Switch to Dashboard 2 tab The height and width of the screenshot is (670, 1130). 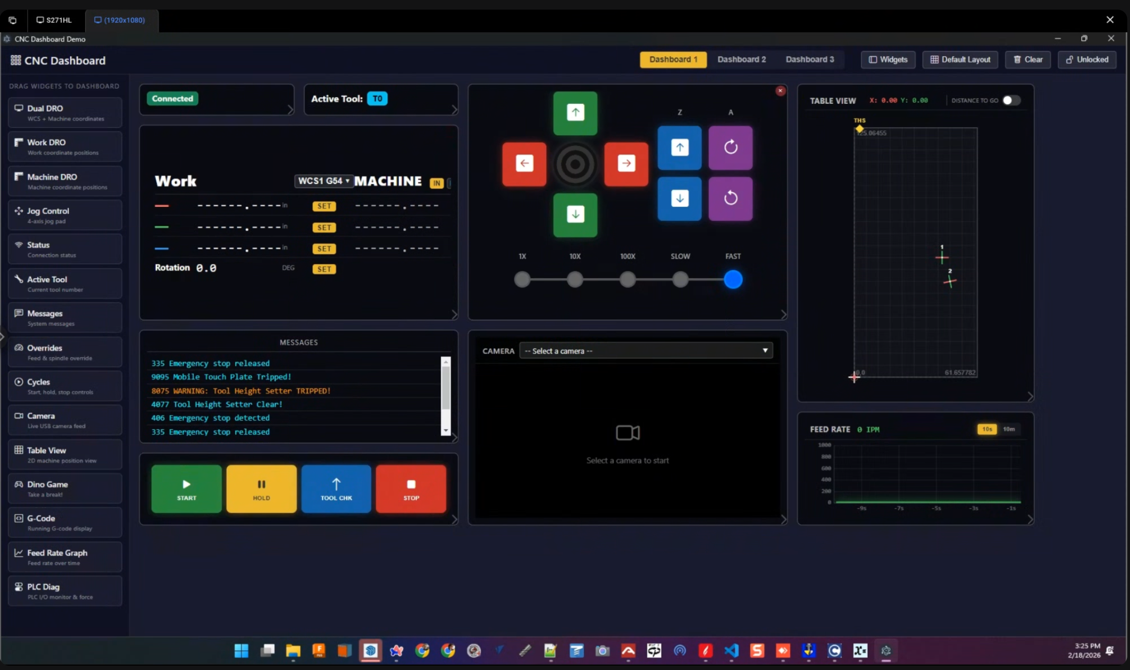tap(741, 59)
